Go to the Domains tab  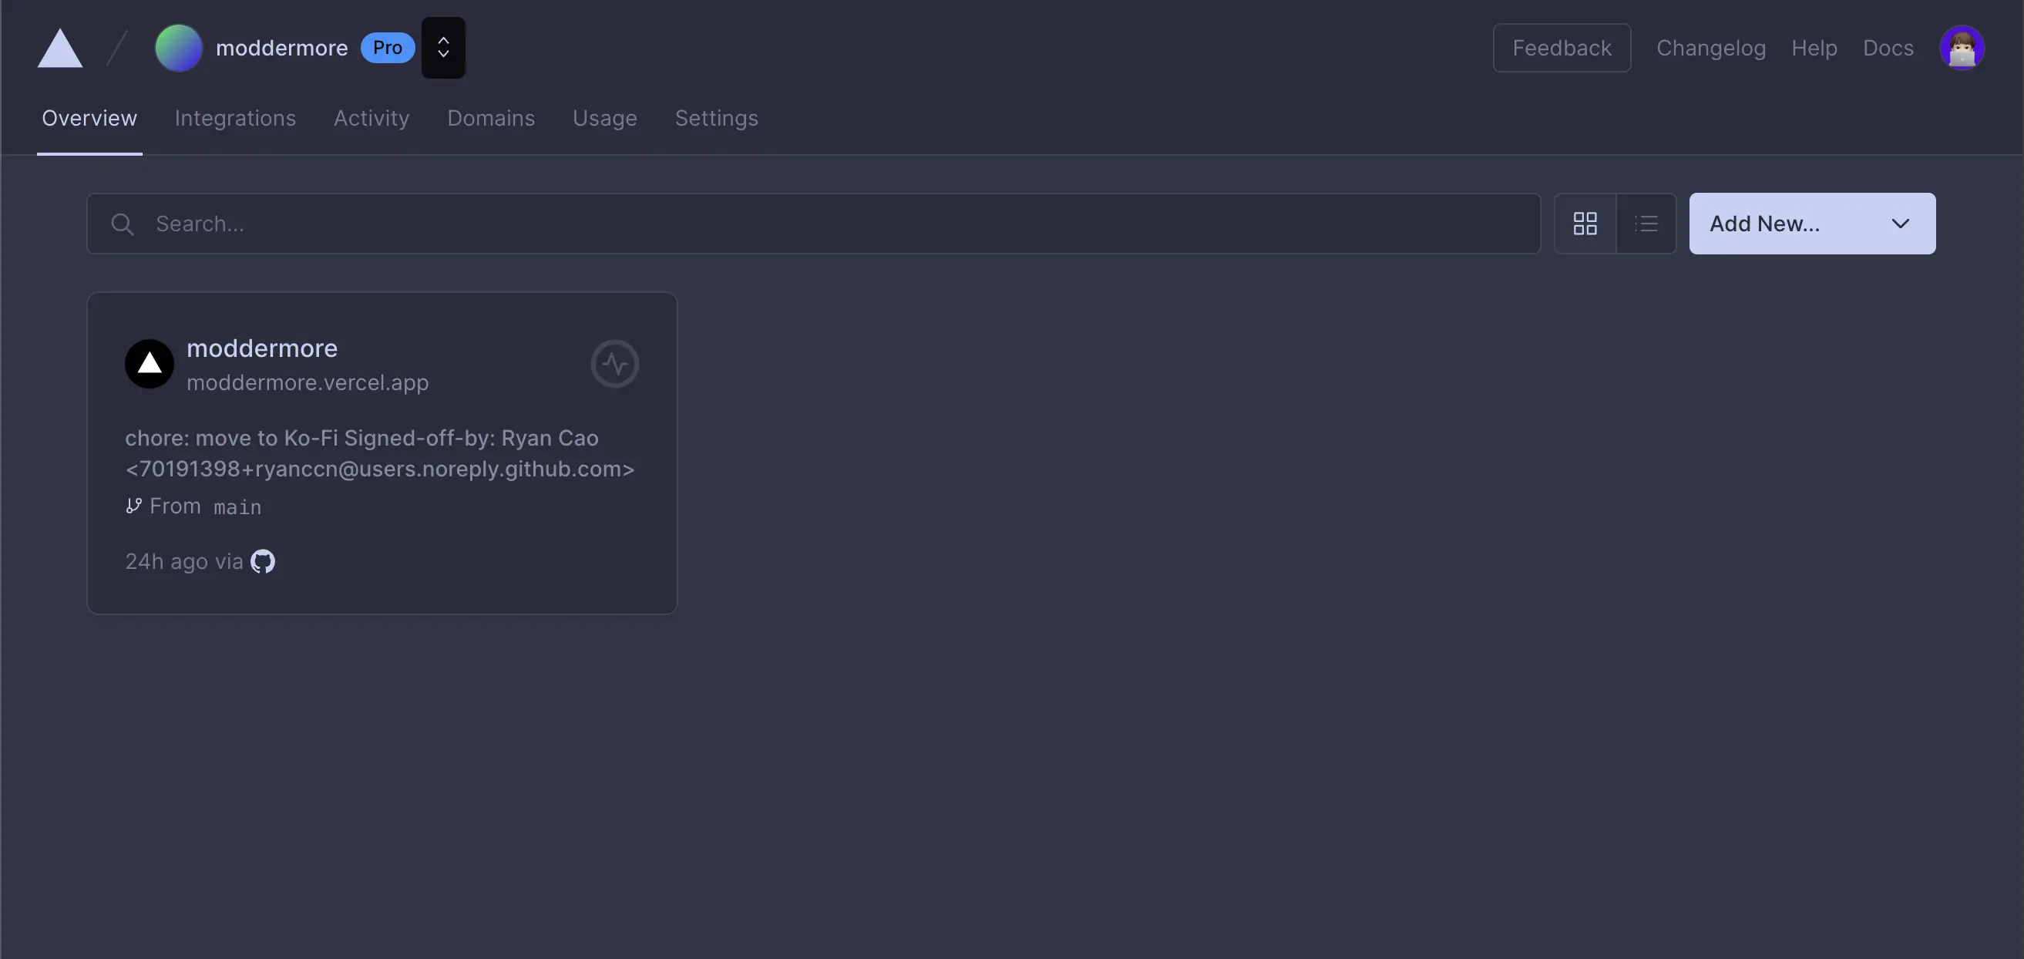[491, 118]
